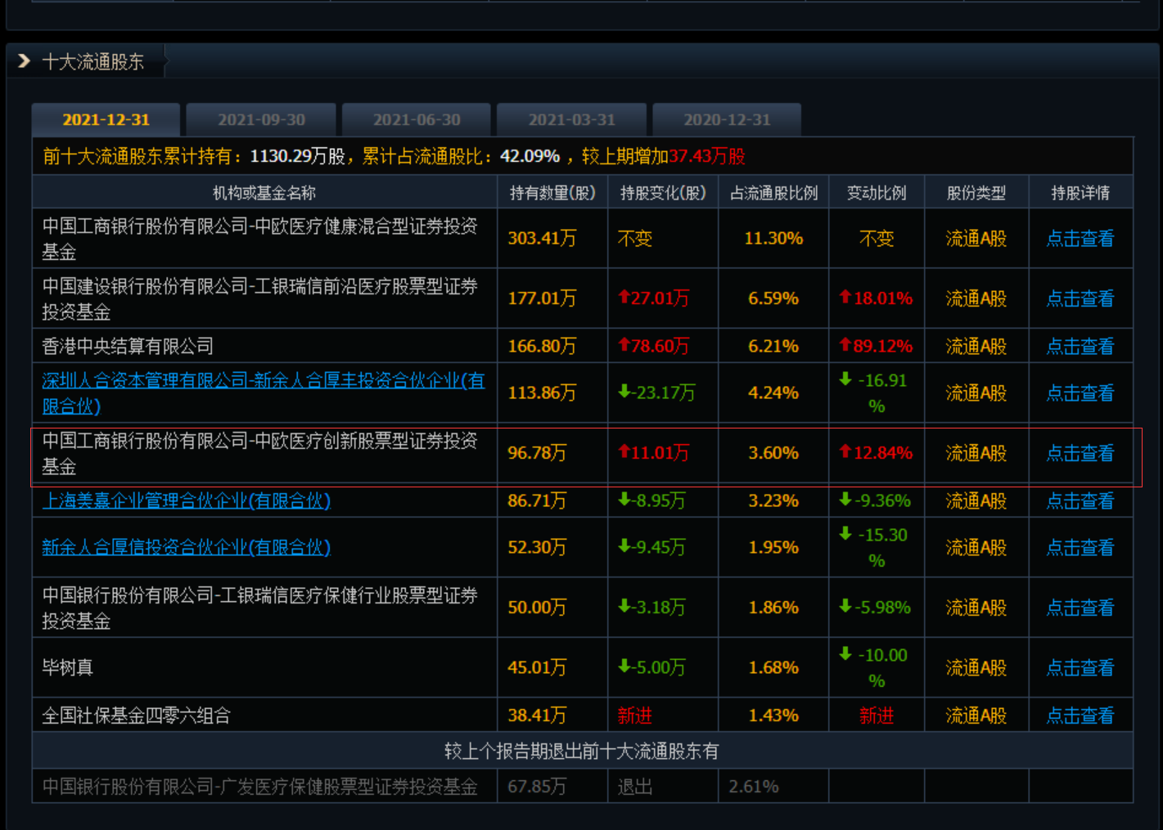Image resolution: width=1163 pixels, height=830 pixels.
Task: Select the 113.86万 holding value
Action: 542,393
